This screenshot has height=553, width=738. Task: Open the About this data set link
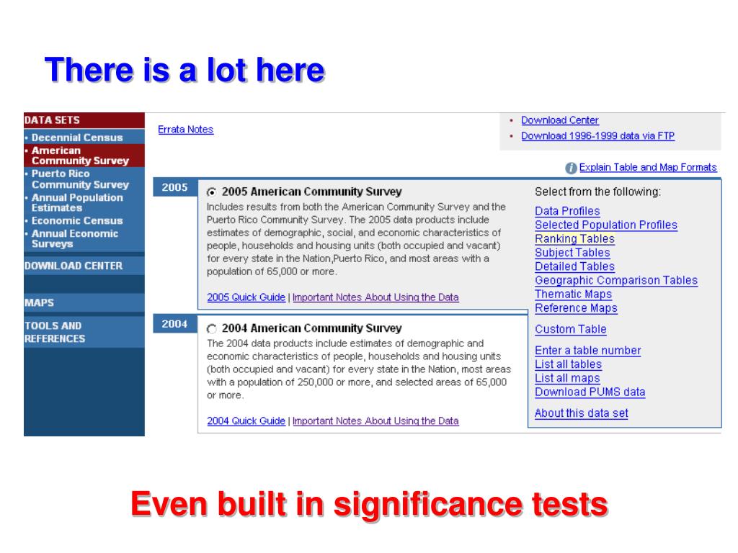(x=582, y=413)
